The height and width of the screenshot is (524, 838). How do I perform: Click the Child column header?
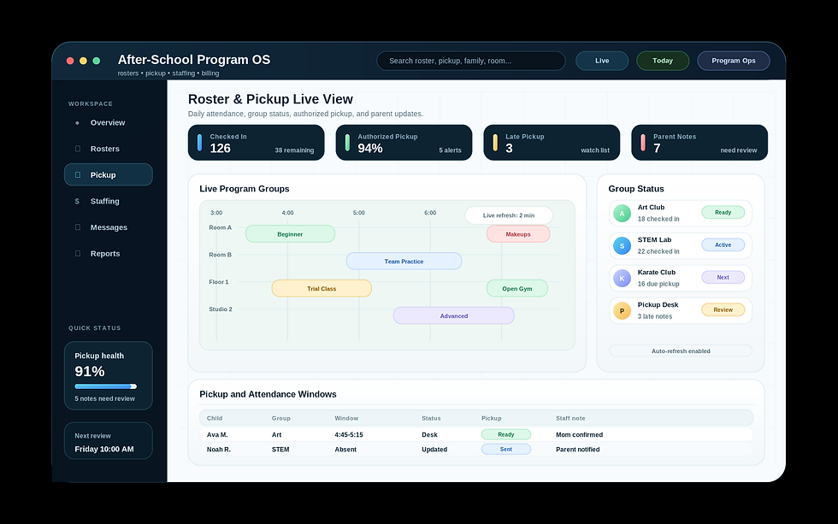215,418
